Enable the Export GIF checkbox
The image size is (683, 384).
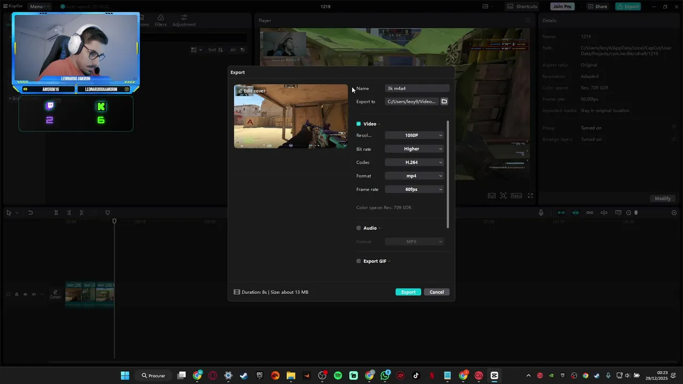click(359, 261)
